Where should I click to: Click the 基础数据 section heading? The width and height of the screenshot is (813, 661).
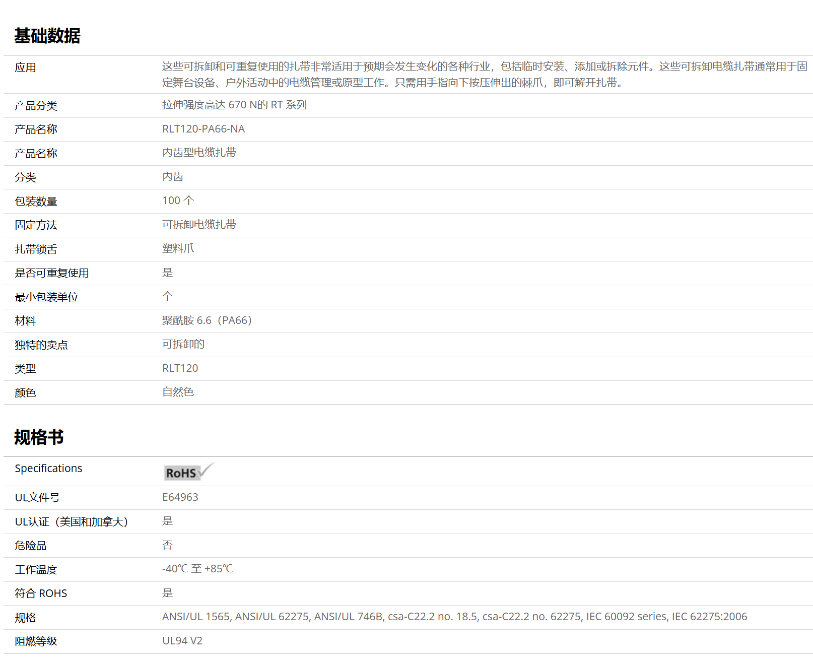click(x=47, y=36)
